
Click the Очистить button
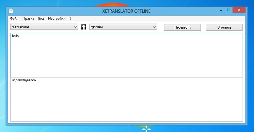(224, 27)
